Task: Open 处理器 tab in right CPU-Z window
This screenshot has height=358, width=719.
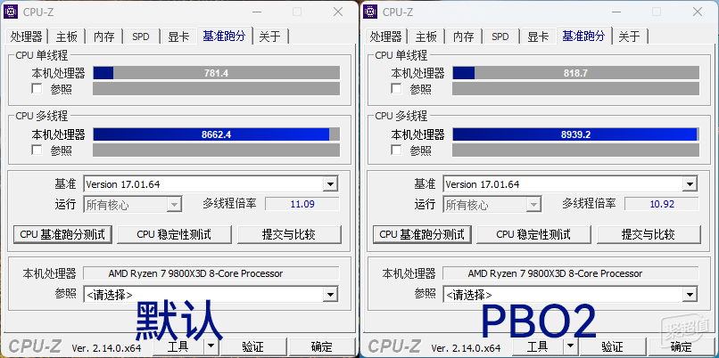Action: (385, 37)
